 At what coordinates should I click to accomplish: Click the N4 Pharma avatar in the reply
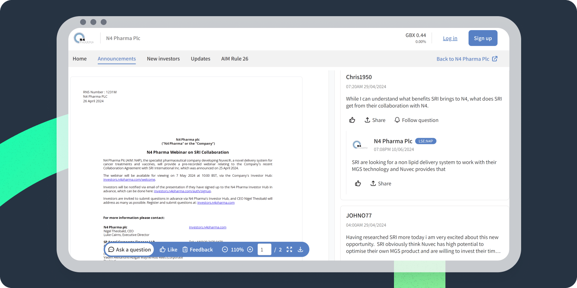point(360,145)
